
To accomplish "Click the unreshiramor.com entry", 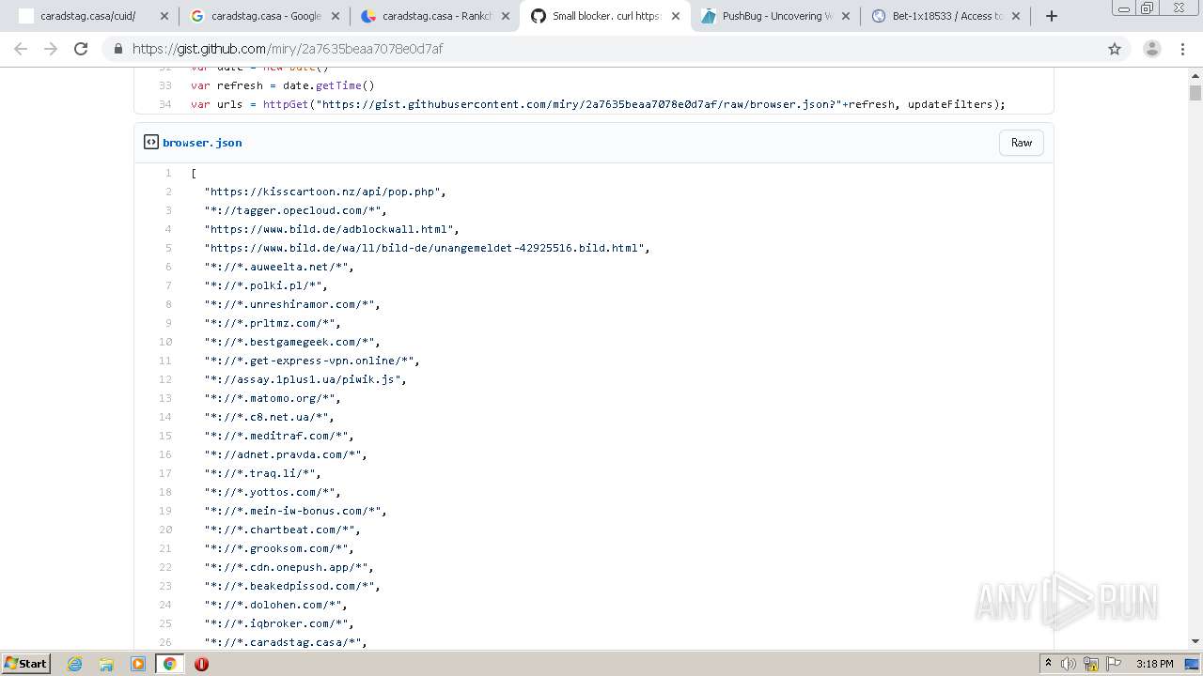I will click(x=292, y=304).
